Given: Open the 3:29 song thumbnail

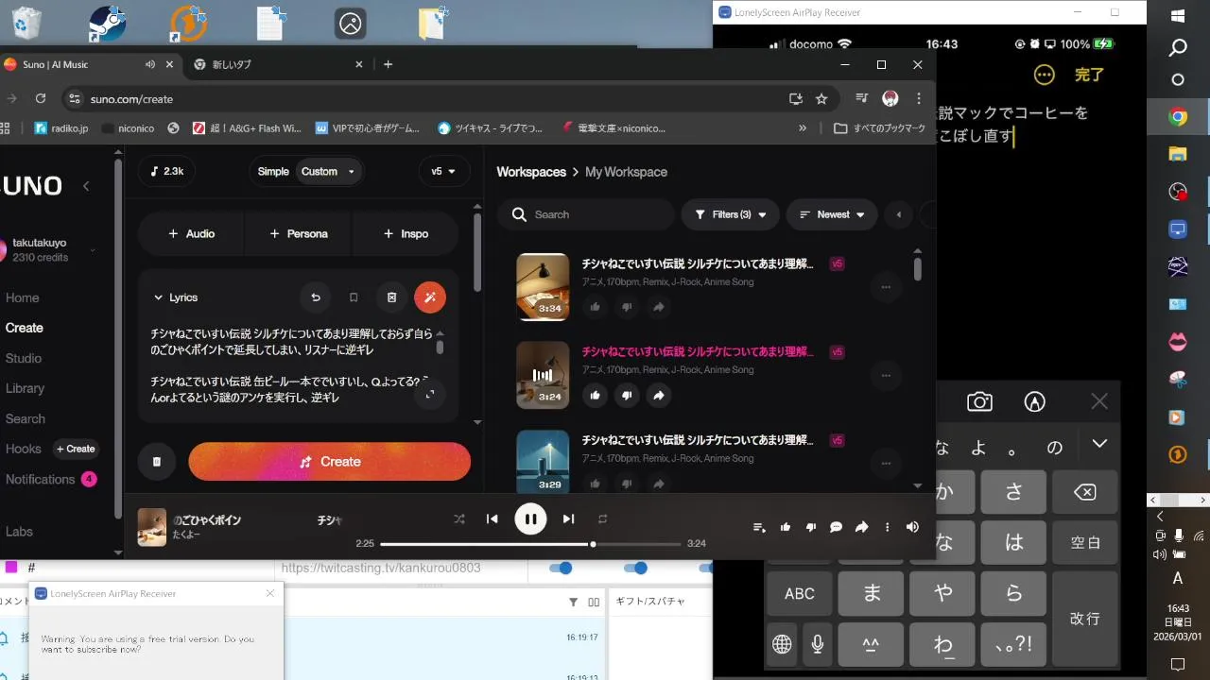Looking at the screenshot, I should tap(543, 462).
